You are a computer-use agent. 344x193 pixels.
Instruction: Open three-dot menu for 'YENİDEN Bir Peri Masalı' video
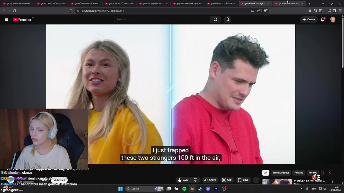tap(333, 181)
